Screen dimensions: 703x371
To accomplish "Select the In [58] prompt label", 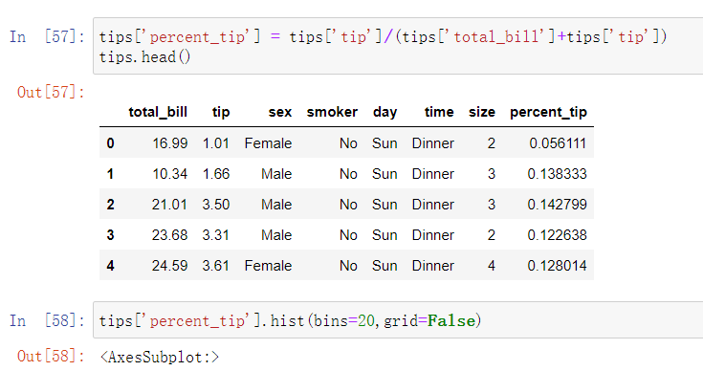I will (x=48, y=321).
